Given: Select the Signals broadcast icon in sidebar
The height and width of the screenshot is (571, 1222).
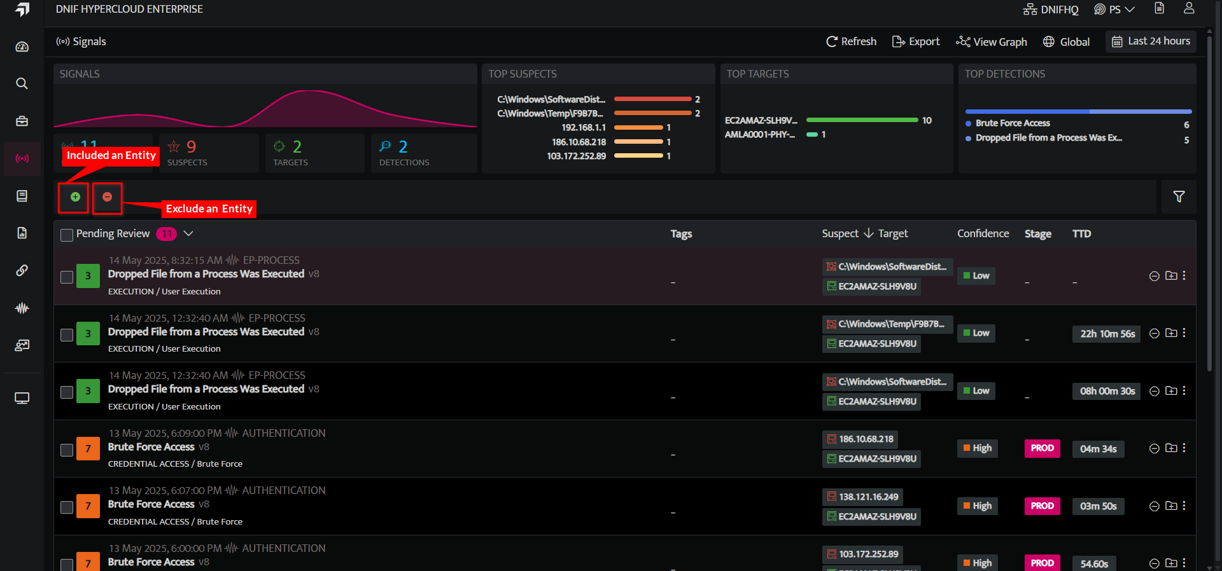Looking at the screenshot, I should pos(22,158).
